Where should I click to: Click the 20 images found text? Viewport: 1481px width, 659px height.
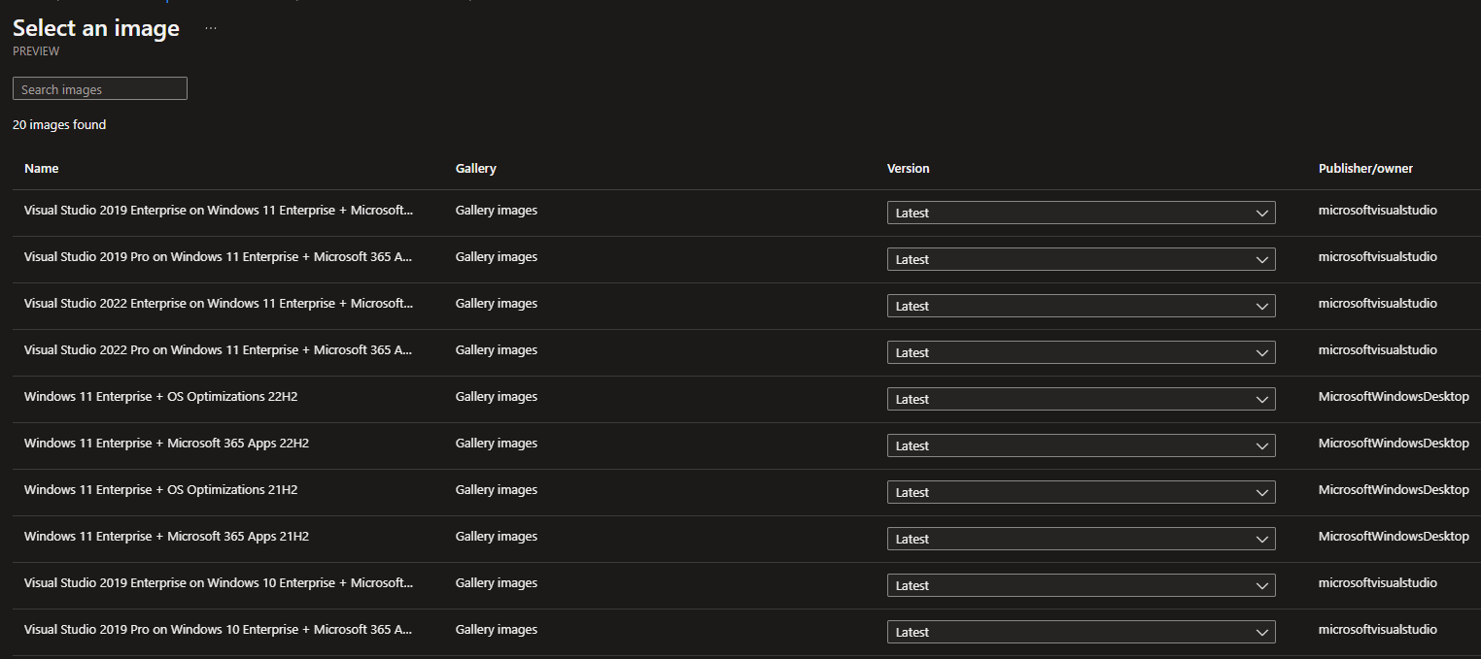59,124
